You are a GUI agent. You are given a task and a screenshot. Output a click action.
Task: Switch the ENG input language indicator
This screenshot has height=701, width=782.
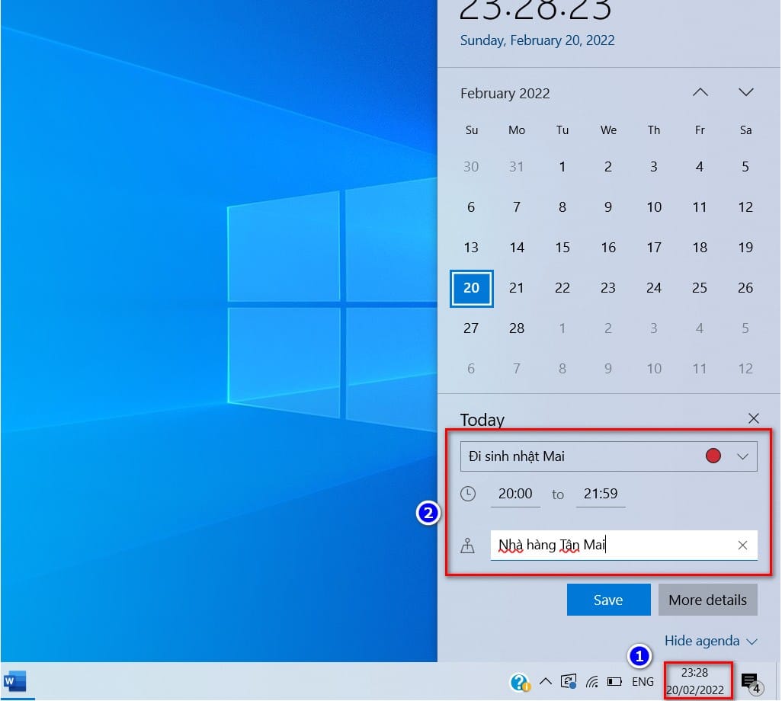pos(643,681)
